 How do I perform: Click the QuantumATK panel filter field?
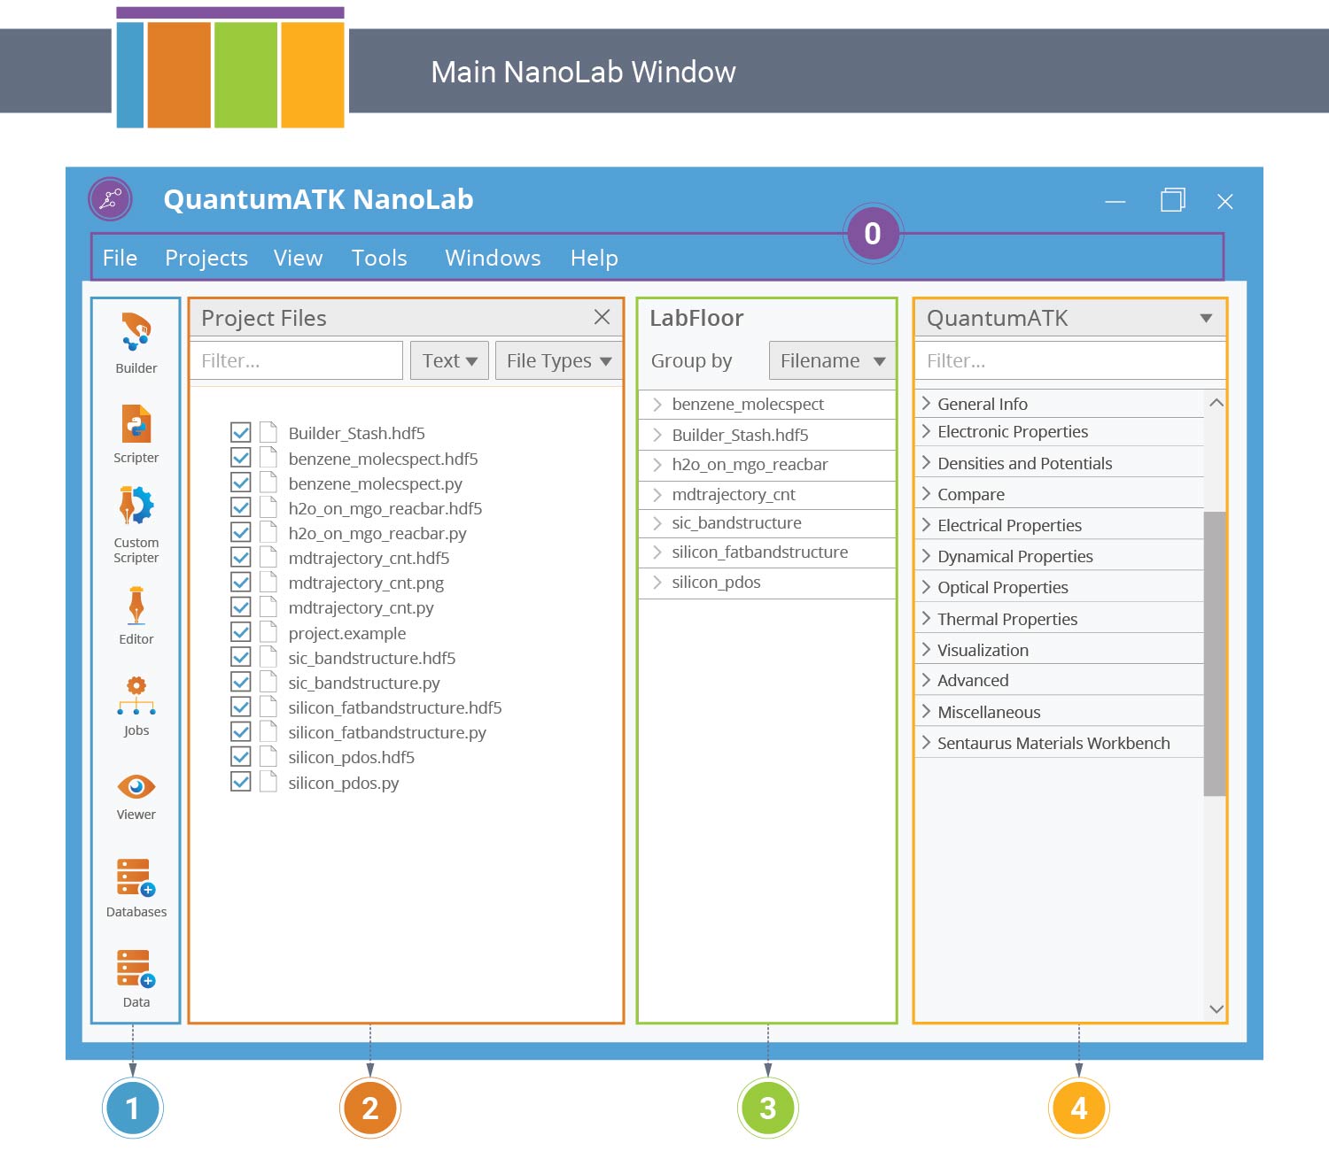[1070, 360]
